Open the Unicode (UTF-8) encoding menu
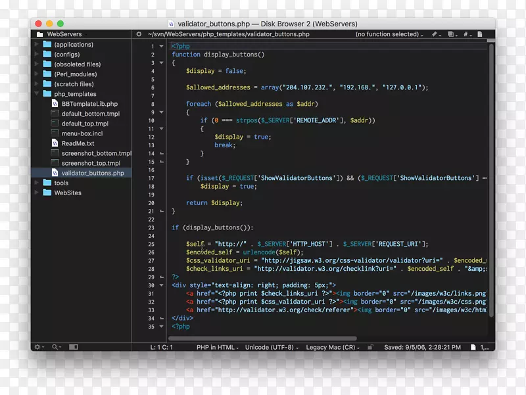This screenshot has width=526, height=395. [270, 346]
